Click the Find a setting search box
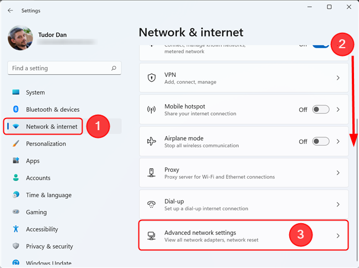Image resolution: width=359 pixels, height=268 pixels. [x=64, y=68]
